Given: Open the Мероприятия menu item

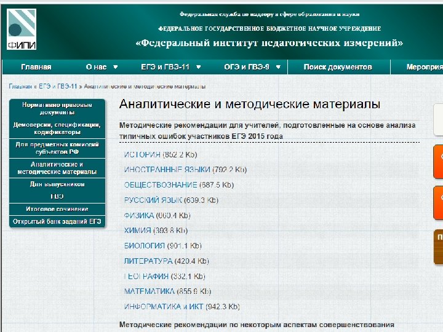Looking at the screenshot, I should point(425,67).
